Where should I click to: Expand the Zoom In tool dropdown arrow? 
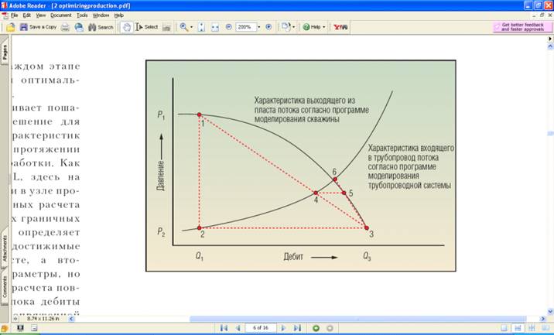(x=192, y=27)
